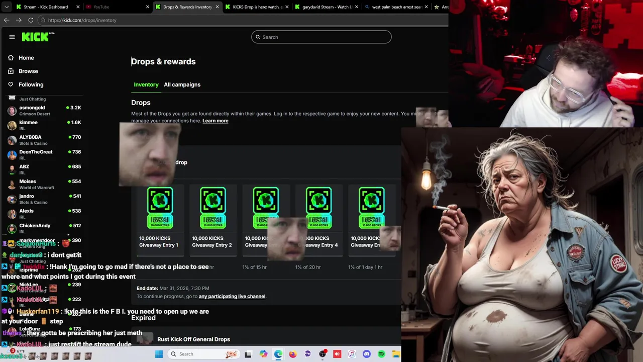This screenshot has height=362, width=643.
Task: Close the Stream - Kick Dashboard tab
Action: [x=78, y=7]
